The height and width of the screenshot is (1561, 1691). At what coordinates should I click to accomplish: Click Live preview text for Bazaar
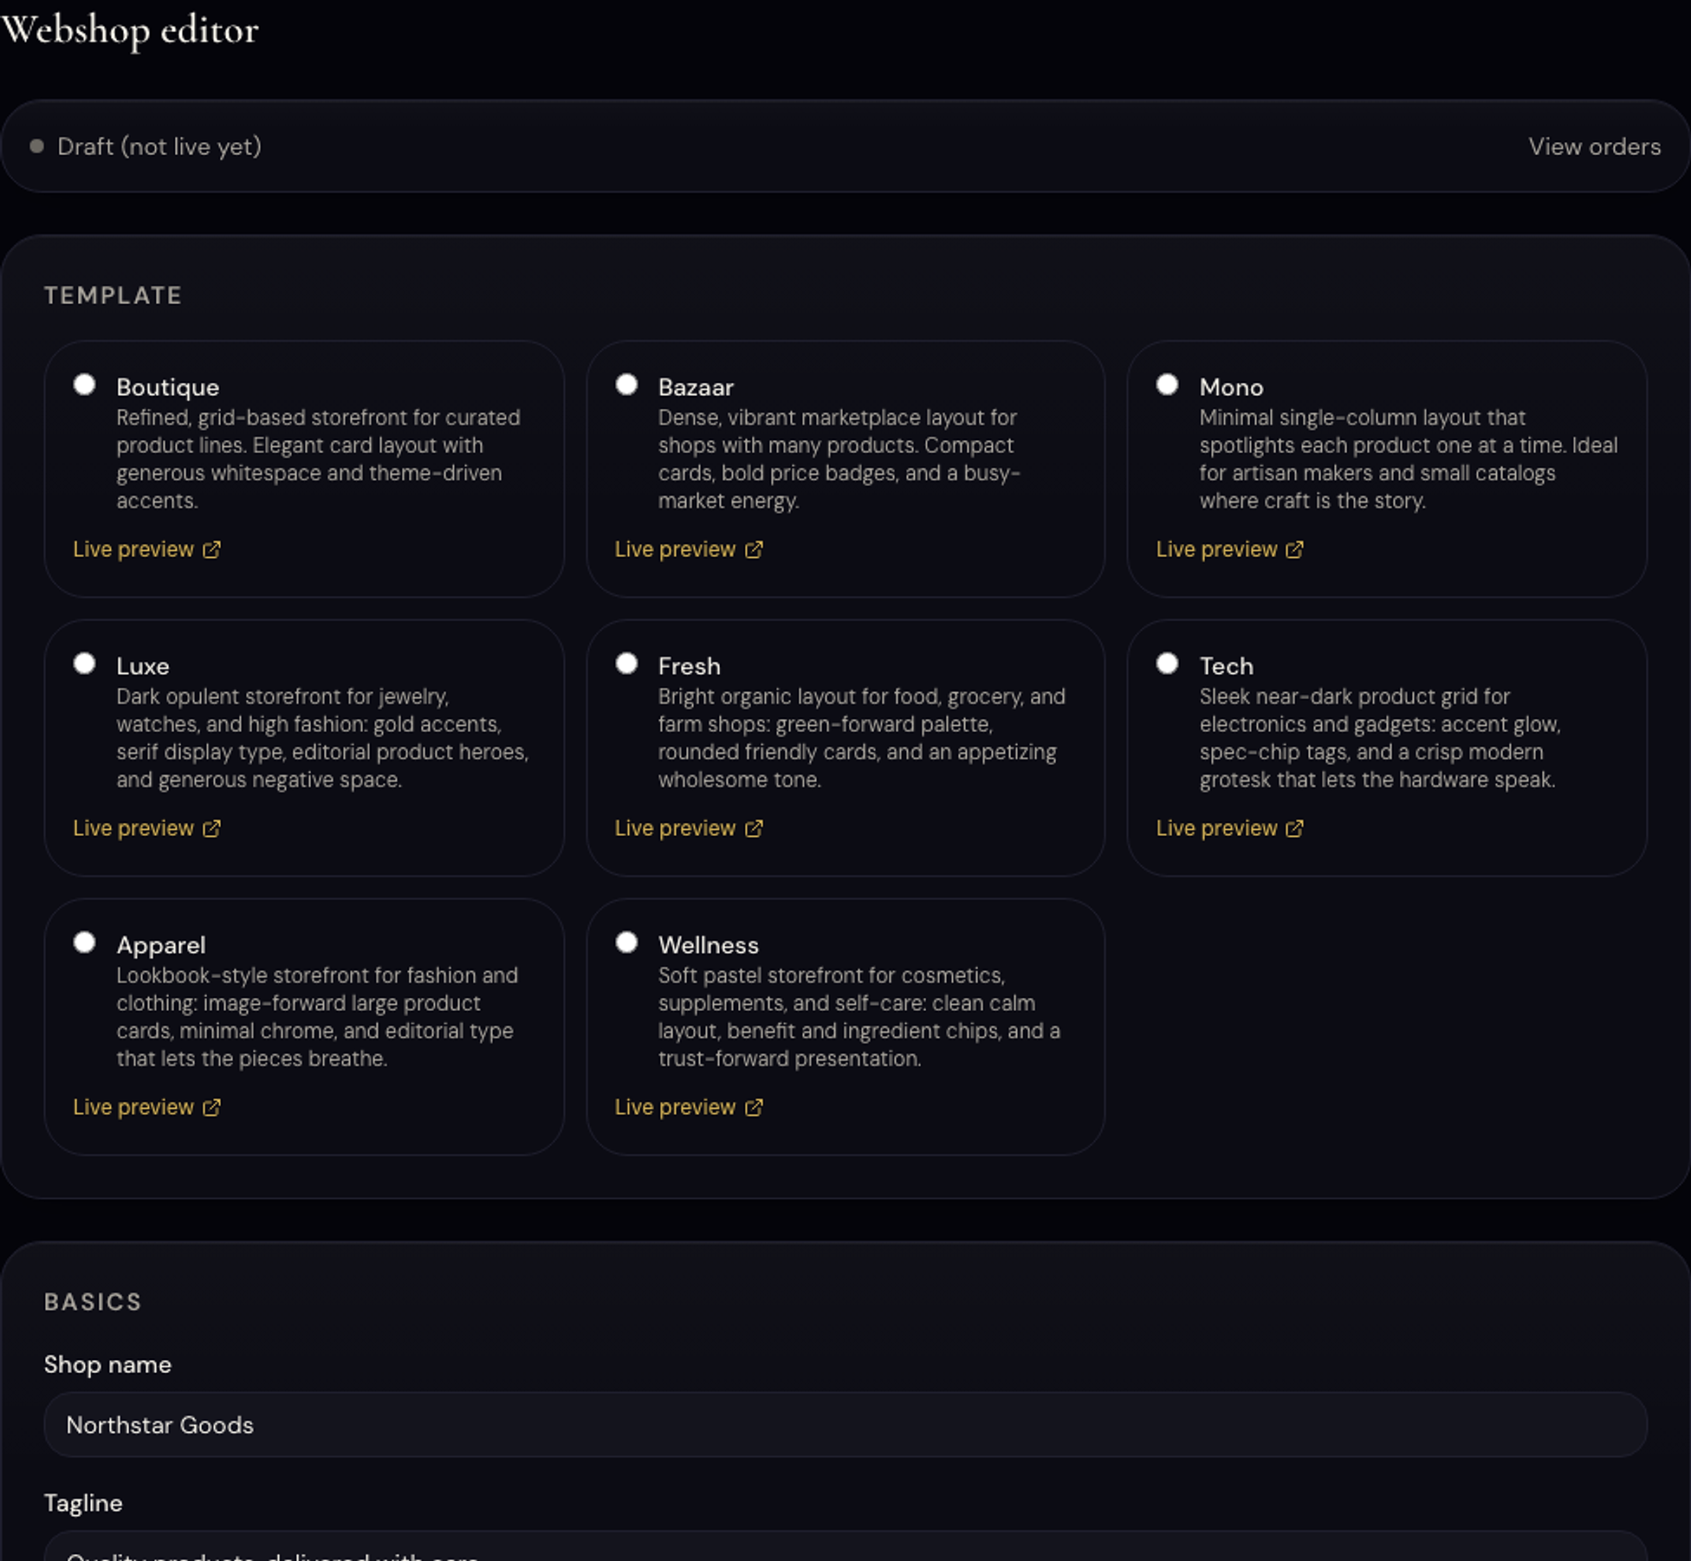click(x=675, y=550)
